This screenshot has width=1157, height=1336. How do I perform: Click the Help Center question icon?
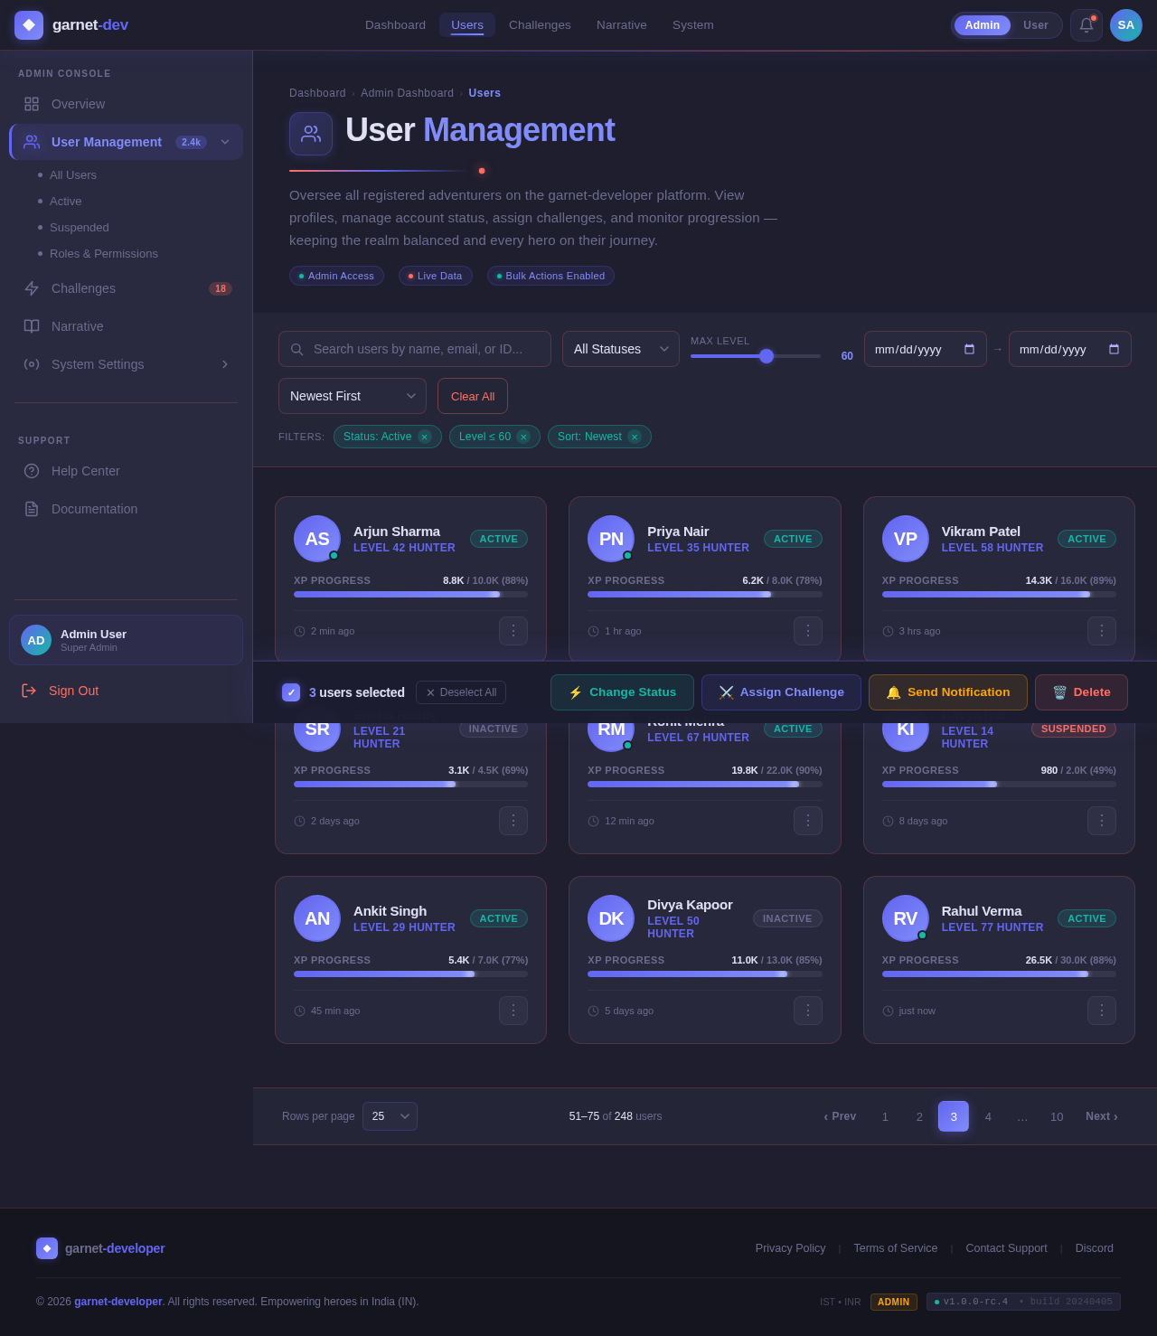32,471
